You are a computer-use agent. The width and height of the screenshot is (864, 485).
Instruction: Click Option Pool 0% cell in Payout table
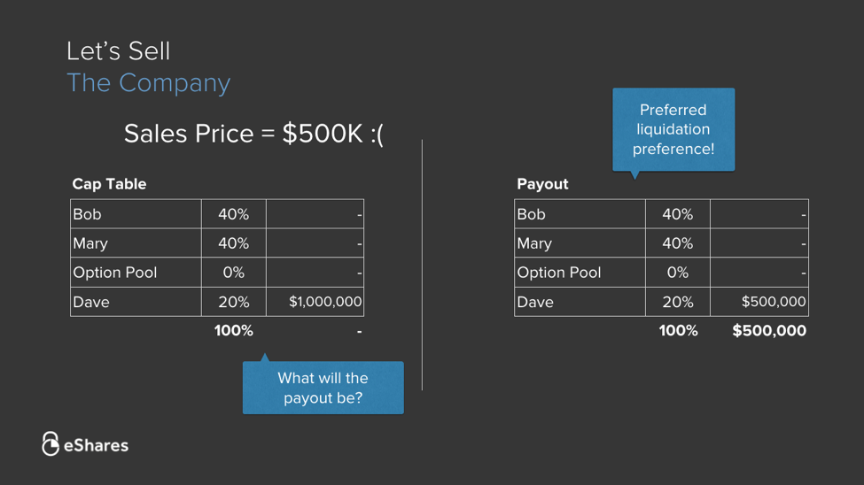coord(677,273)
